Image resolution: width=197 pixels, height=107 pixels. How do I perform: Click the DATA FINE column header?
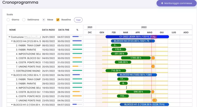tap(64, 30)
